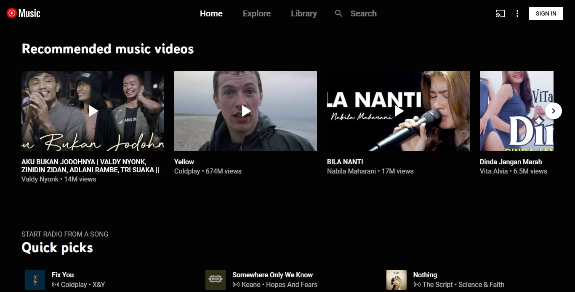Expand more recommended videos with right arrow
Viewport: 575px width, 292px height.
click(553, 110)
